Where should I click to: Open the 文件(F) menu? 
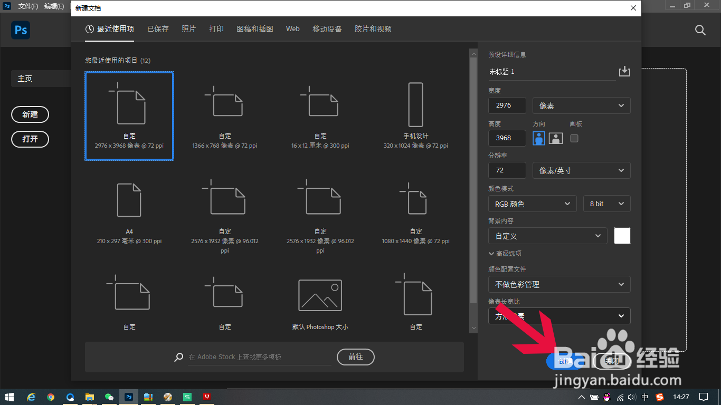pos(29,6)
